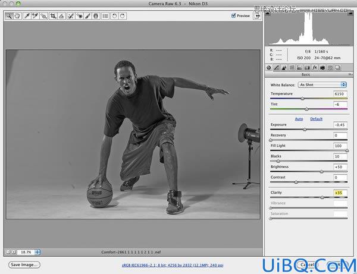Click the Save Image button
The image size is (357, 274).
click(24, 264)
